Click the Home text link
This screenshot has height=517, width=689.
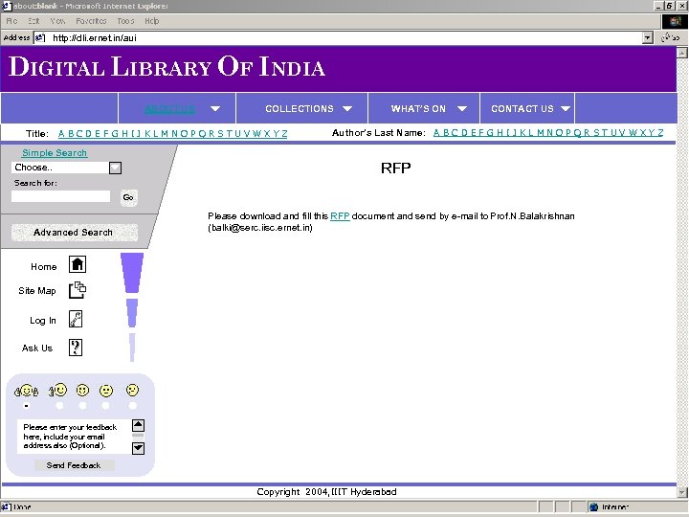pyautogui.click(x=43, y=267)
